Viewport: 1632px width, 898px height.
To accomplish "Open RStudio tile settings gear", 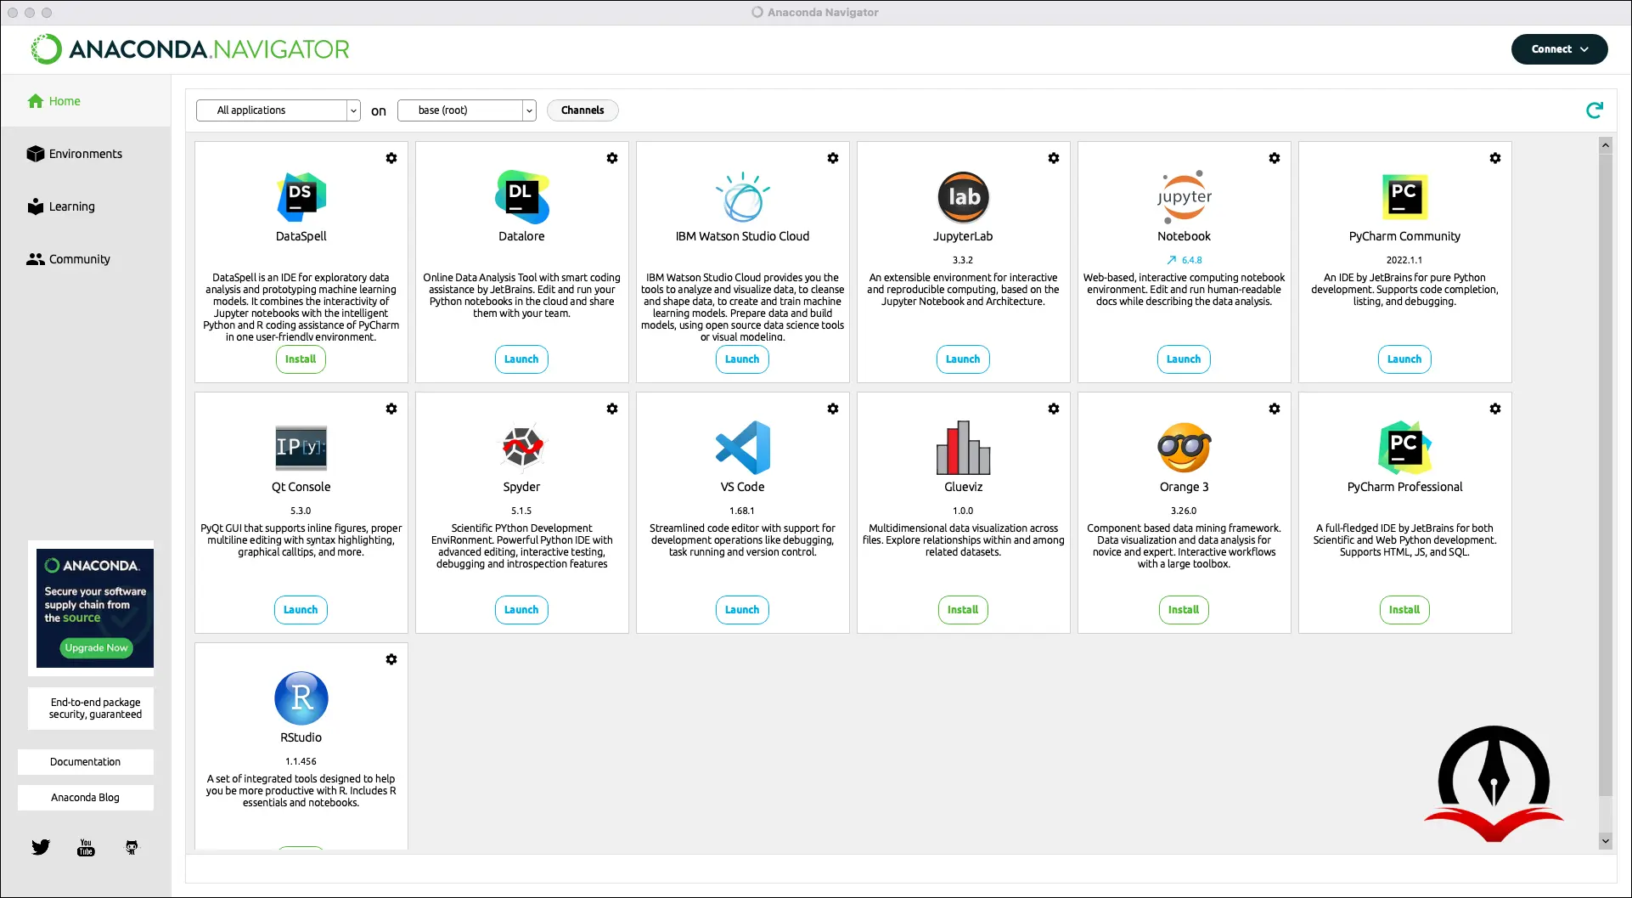I will click(391, 659).
